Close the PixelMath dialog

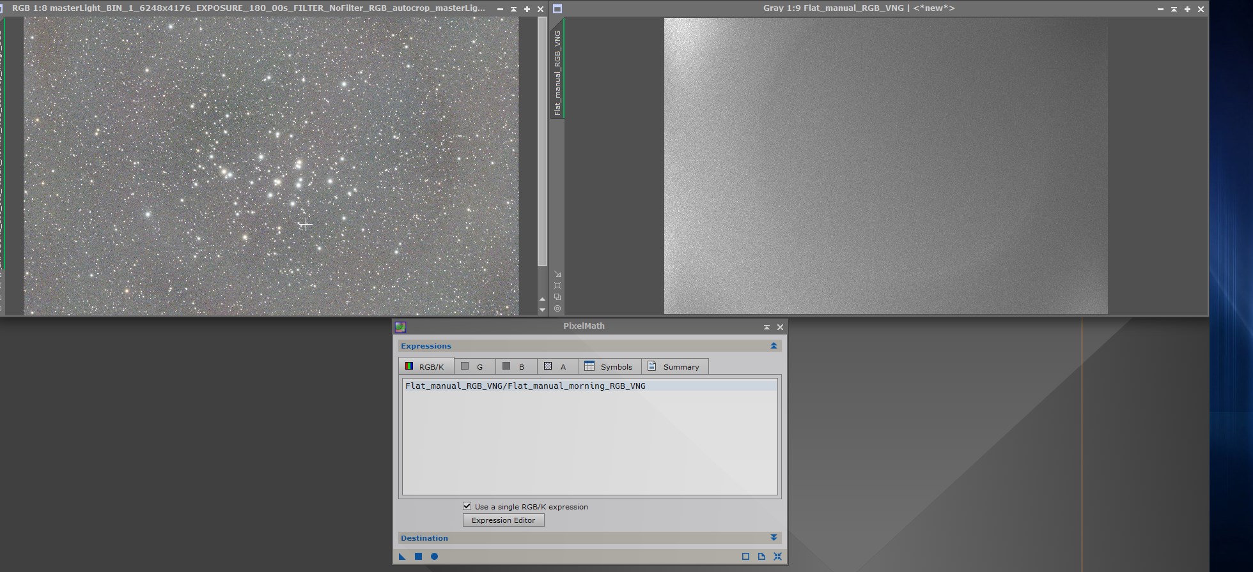pos(780,327)
